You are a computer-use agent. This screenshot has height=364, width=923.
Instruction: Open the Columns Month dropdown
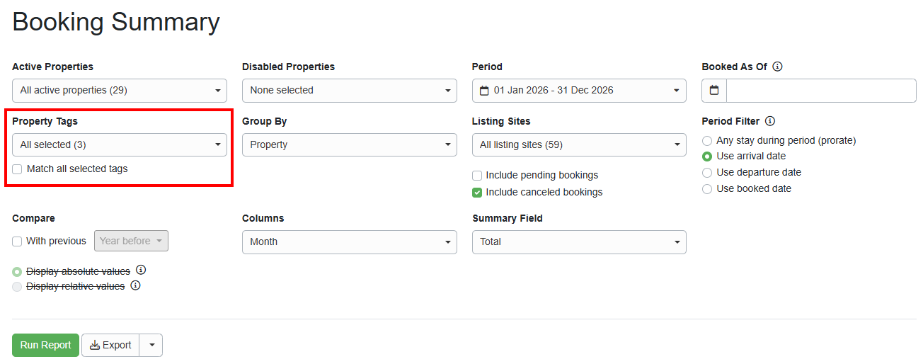pos(349,241)
